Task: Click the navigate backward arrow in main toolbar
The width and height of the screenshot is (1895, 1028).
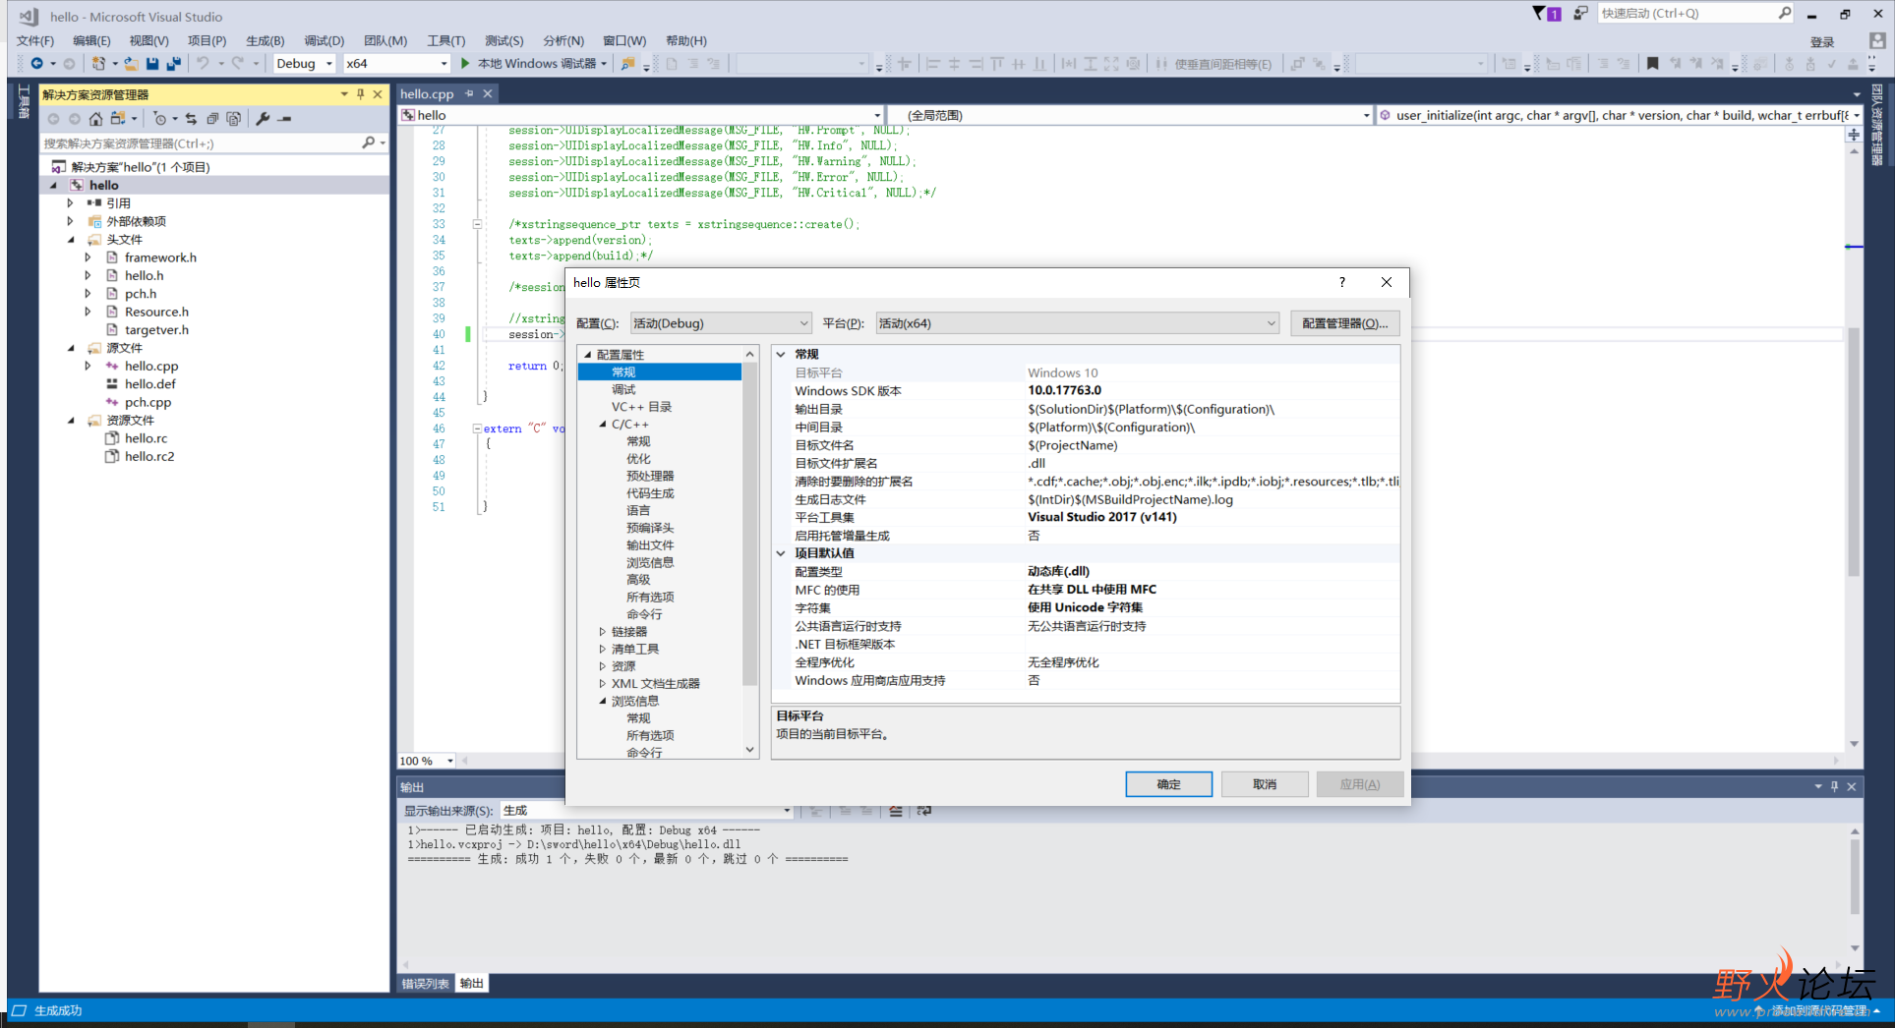Action: (36, 64)
